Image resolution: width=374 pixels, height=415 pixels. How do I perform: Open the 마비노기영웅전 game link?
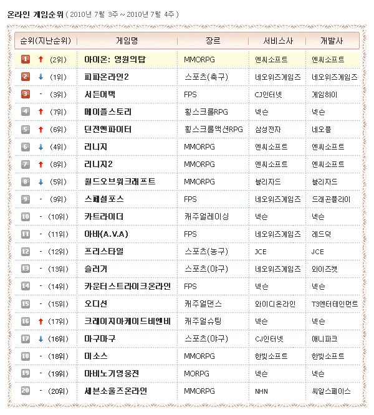112,373
